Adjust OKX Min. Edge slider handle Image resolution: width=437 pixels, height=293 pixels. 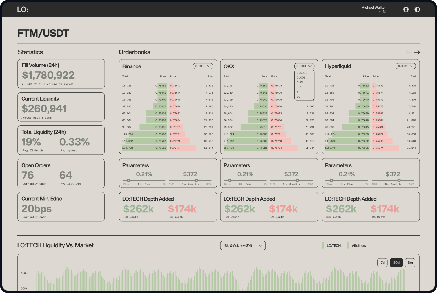pyautogui.click(x=230, y=180)
